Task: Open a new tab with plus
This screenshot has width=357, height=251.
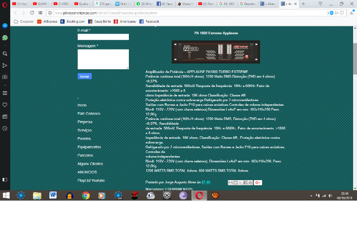Action: (303, 4)
